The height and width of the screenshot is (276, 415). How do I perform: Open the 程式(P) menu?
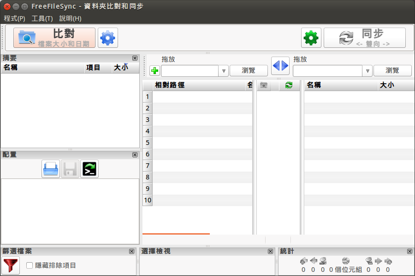15,18
